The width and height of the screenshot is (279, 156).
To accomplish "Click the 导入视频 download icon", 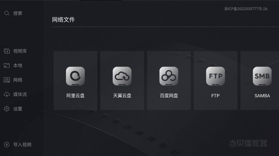I will coord(7,145).
